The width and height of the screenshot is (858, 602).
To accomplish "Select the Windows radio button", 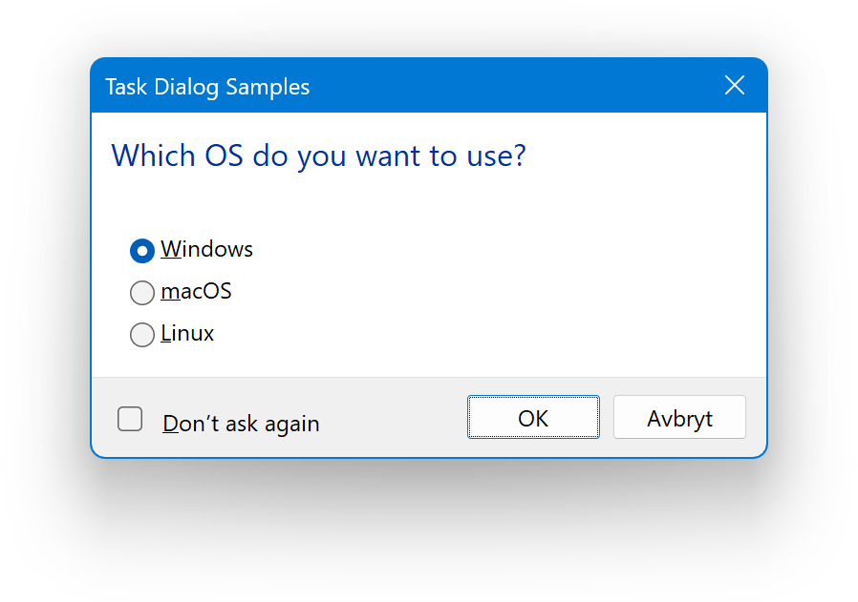I will tap(142, 250).
